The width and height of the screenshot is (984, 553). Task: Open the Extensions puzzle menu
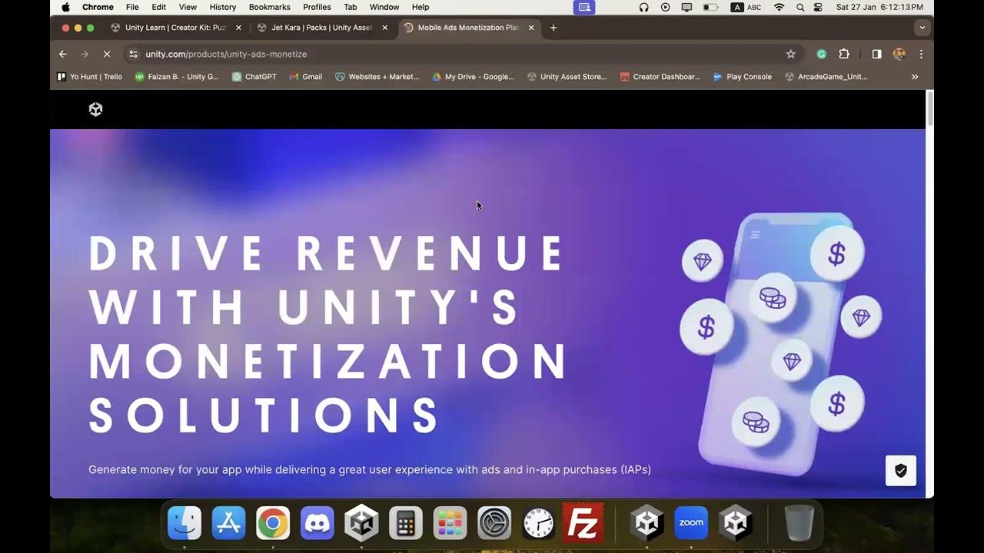(844, 54)
